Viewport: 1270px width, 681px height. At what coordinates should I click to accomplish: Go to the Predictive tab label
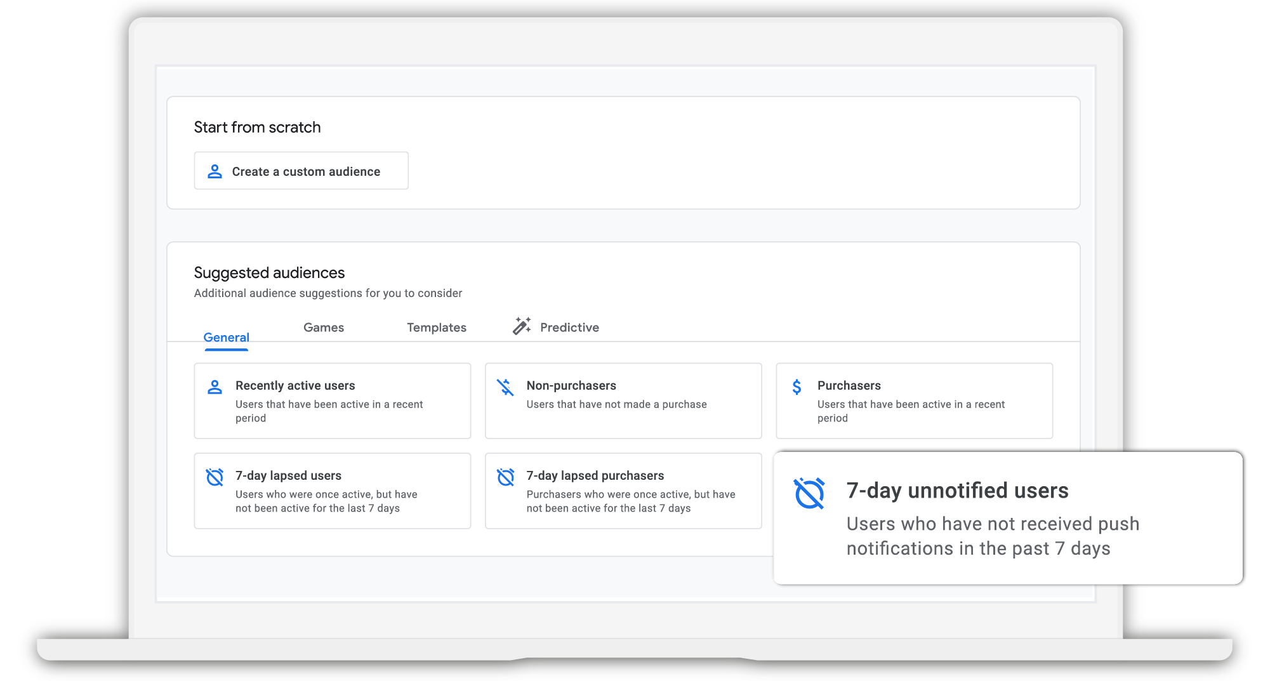(569, 327)
